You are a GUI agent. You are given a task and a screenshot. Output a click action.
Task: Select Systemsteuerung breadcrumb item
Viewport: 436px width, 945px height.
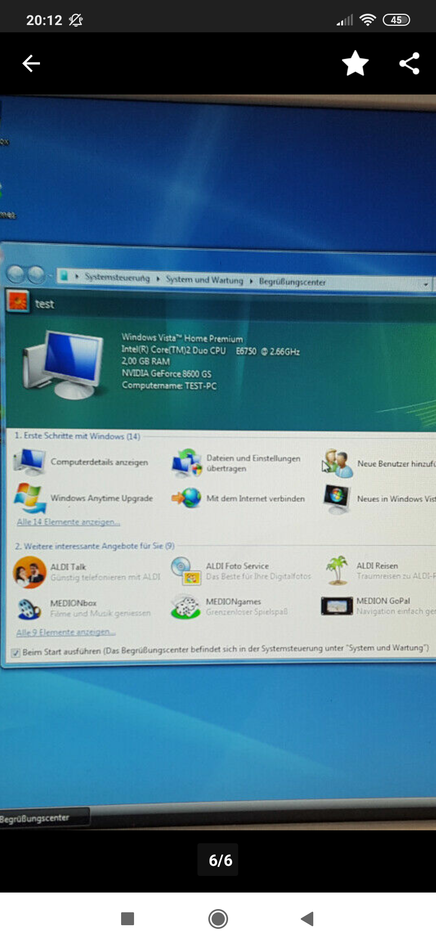(117, 278)
